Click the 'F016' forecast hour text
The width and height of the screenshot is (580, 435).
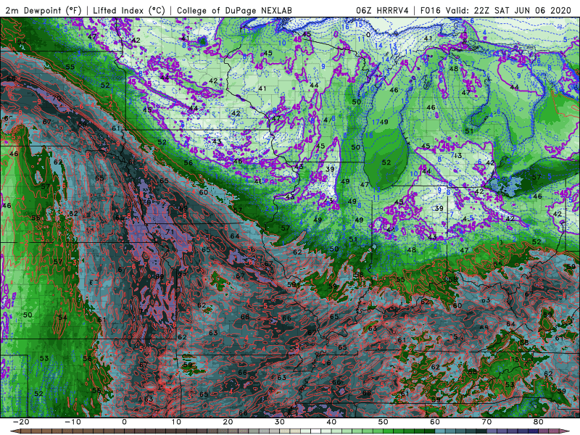pyautogui.click(x=431, y=10)
